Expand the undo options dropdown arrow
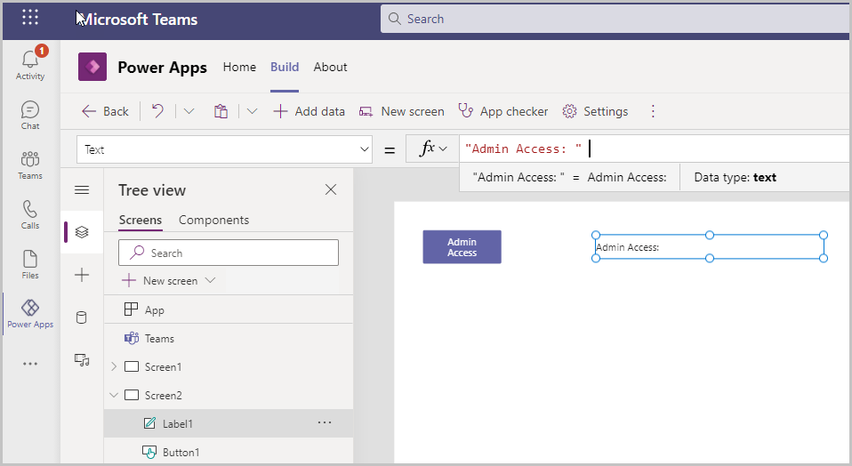 (189, 111)
